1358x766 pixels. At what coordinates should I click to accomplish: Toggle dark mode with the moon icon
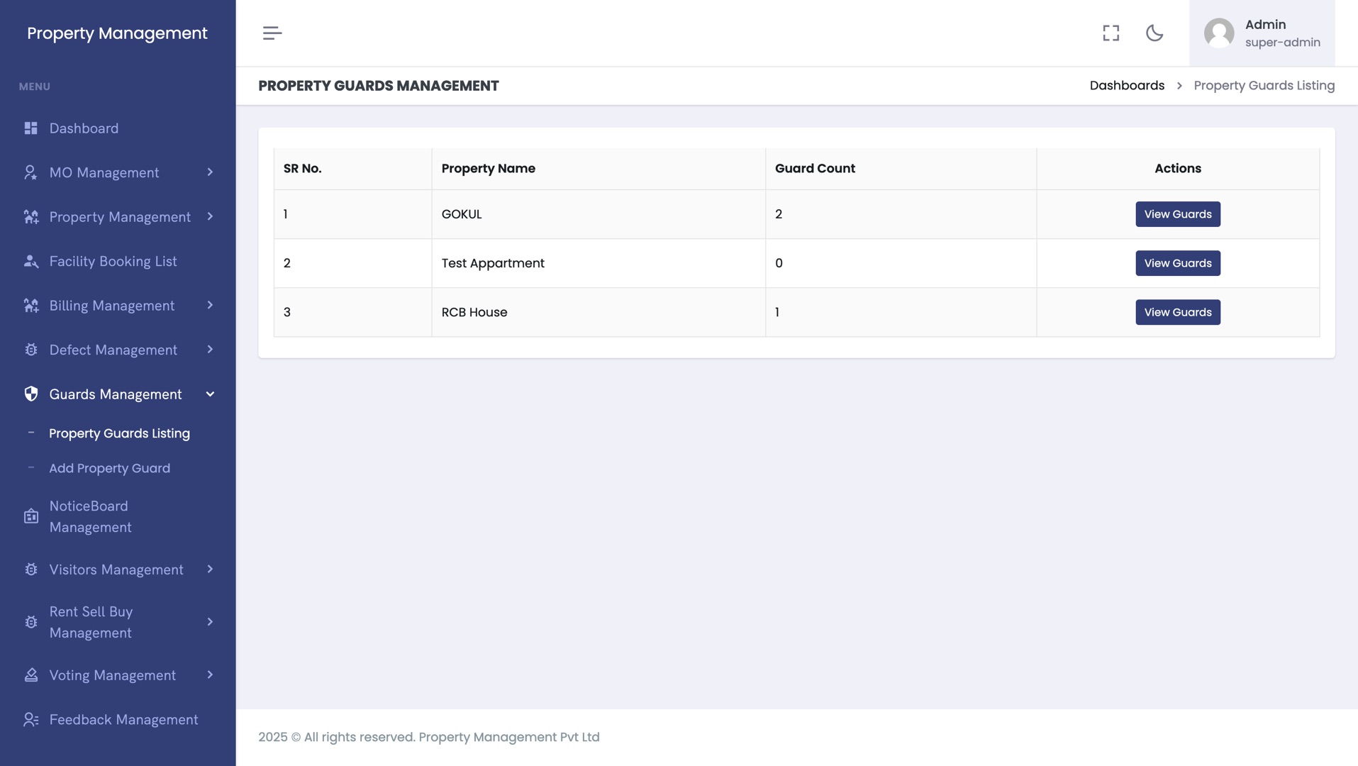click(x=1154, y=33)
